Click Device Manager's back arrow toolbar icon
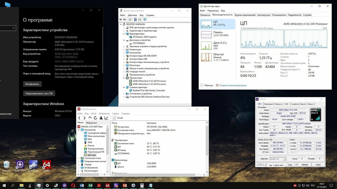This screenshot has width=337, height=189. [121, 19]
